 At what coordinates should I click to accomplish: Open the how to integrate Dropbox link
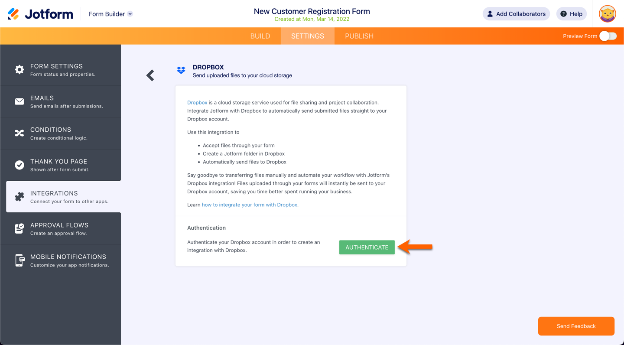click(250, 205)
